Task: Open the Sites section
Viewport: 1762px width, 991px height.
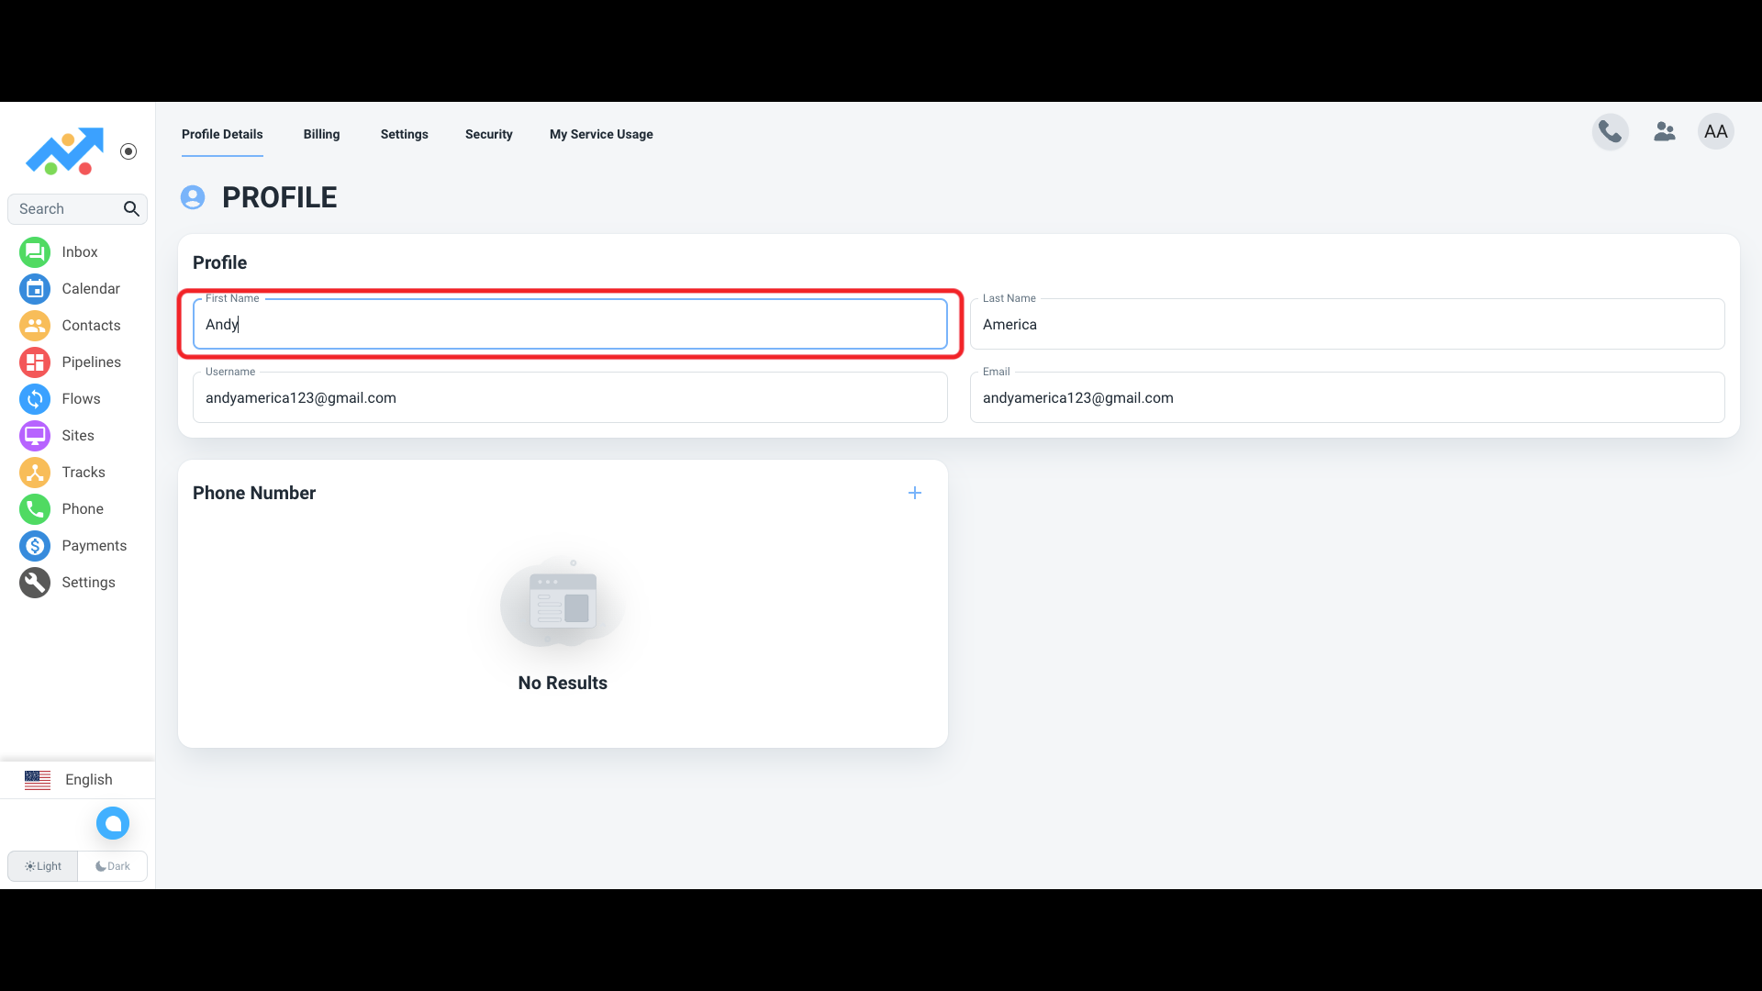Action: point(35,436)
